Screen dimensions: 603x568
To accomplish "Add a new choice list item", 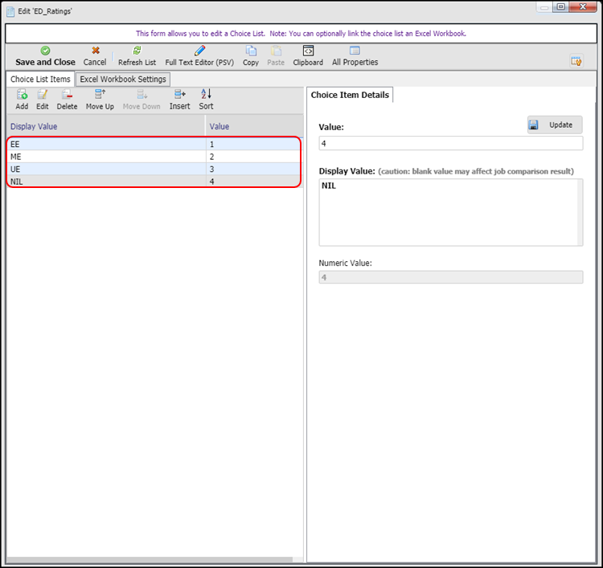I will coord(22,95).
